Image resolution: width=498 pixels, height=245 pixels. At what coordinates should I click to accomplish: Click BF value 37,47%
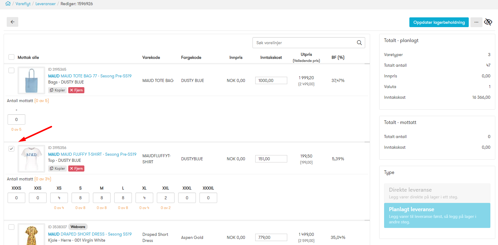click(x=338, y=80)
